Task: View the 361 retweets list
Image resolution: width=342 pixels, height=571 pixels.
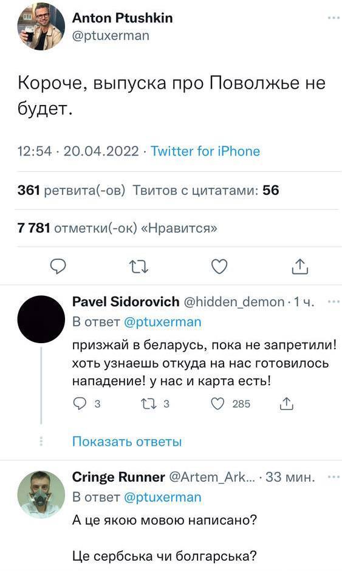Action: tap(71, 190)
